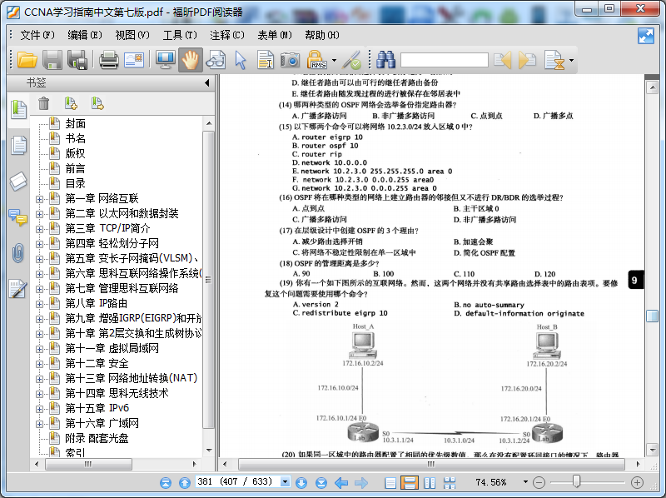This screenshot has height=498, width=666.
Task: Expand 第一章 网络互联 bookmark
Action: pyautogui.click(x=39, y=199)
